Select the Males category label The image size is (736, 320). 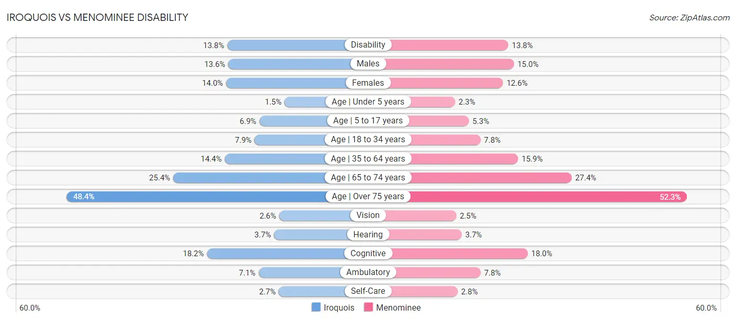[x=368, y=64]
